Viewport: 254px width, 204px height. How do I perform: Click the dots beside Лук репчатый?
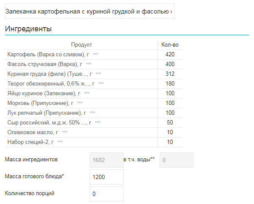point(92,113)
